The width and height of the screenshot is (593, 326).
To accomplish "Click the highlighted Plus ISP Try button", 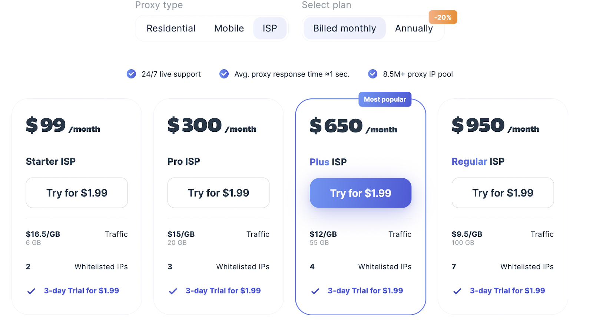I will coord(360,193).
